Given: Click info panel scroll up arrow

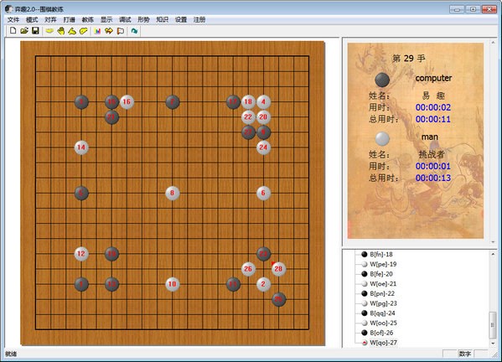Looking at the screenshot, I should (x=493, y=42).
